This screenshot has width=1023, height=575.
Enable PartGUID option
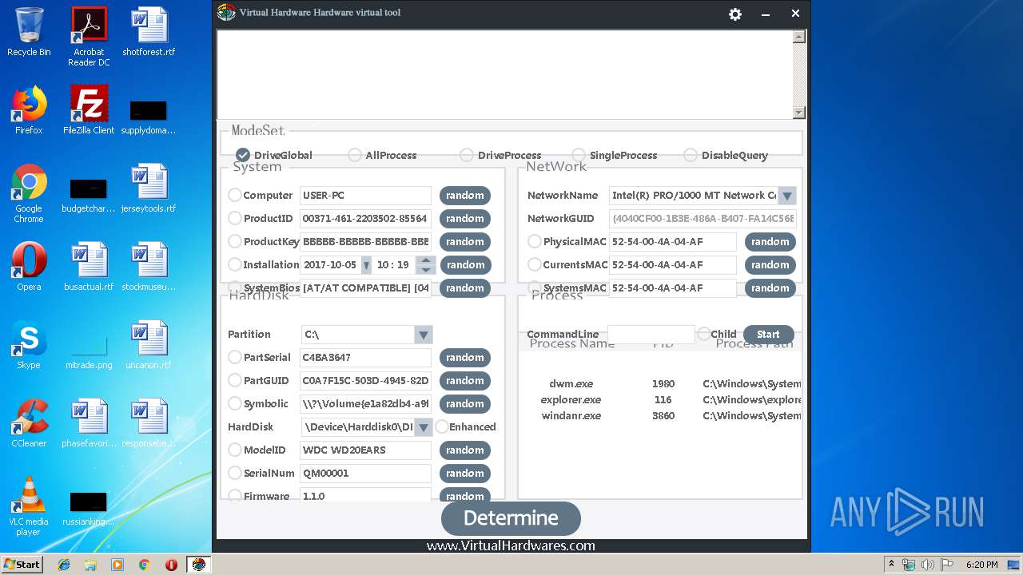[x=235, y=380]
